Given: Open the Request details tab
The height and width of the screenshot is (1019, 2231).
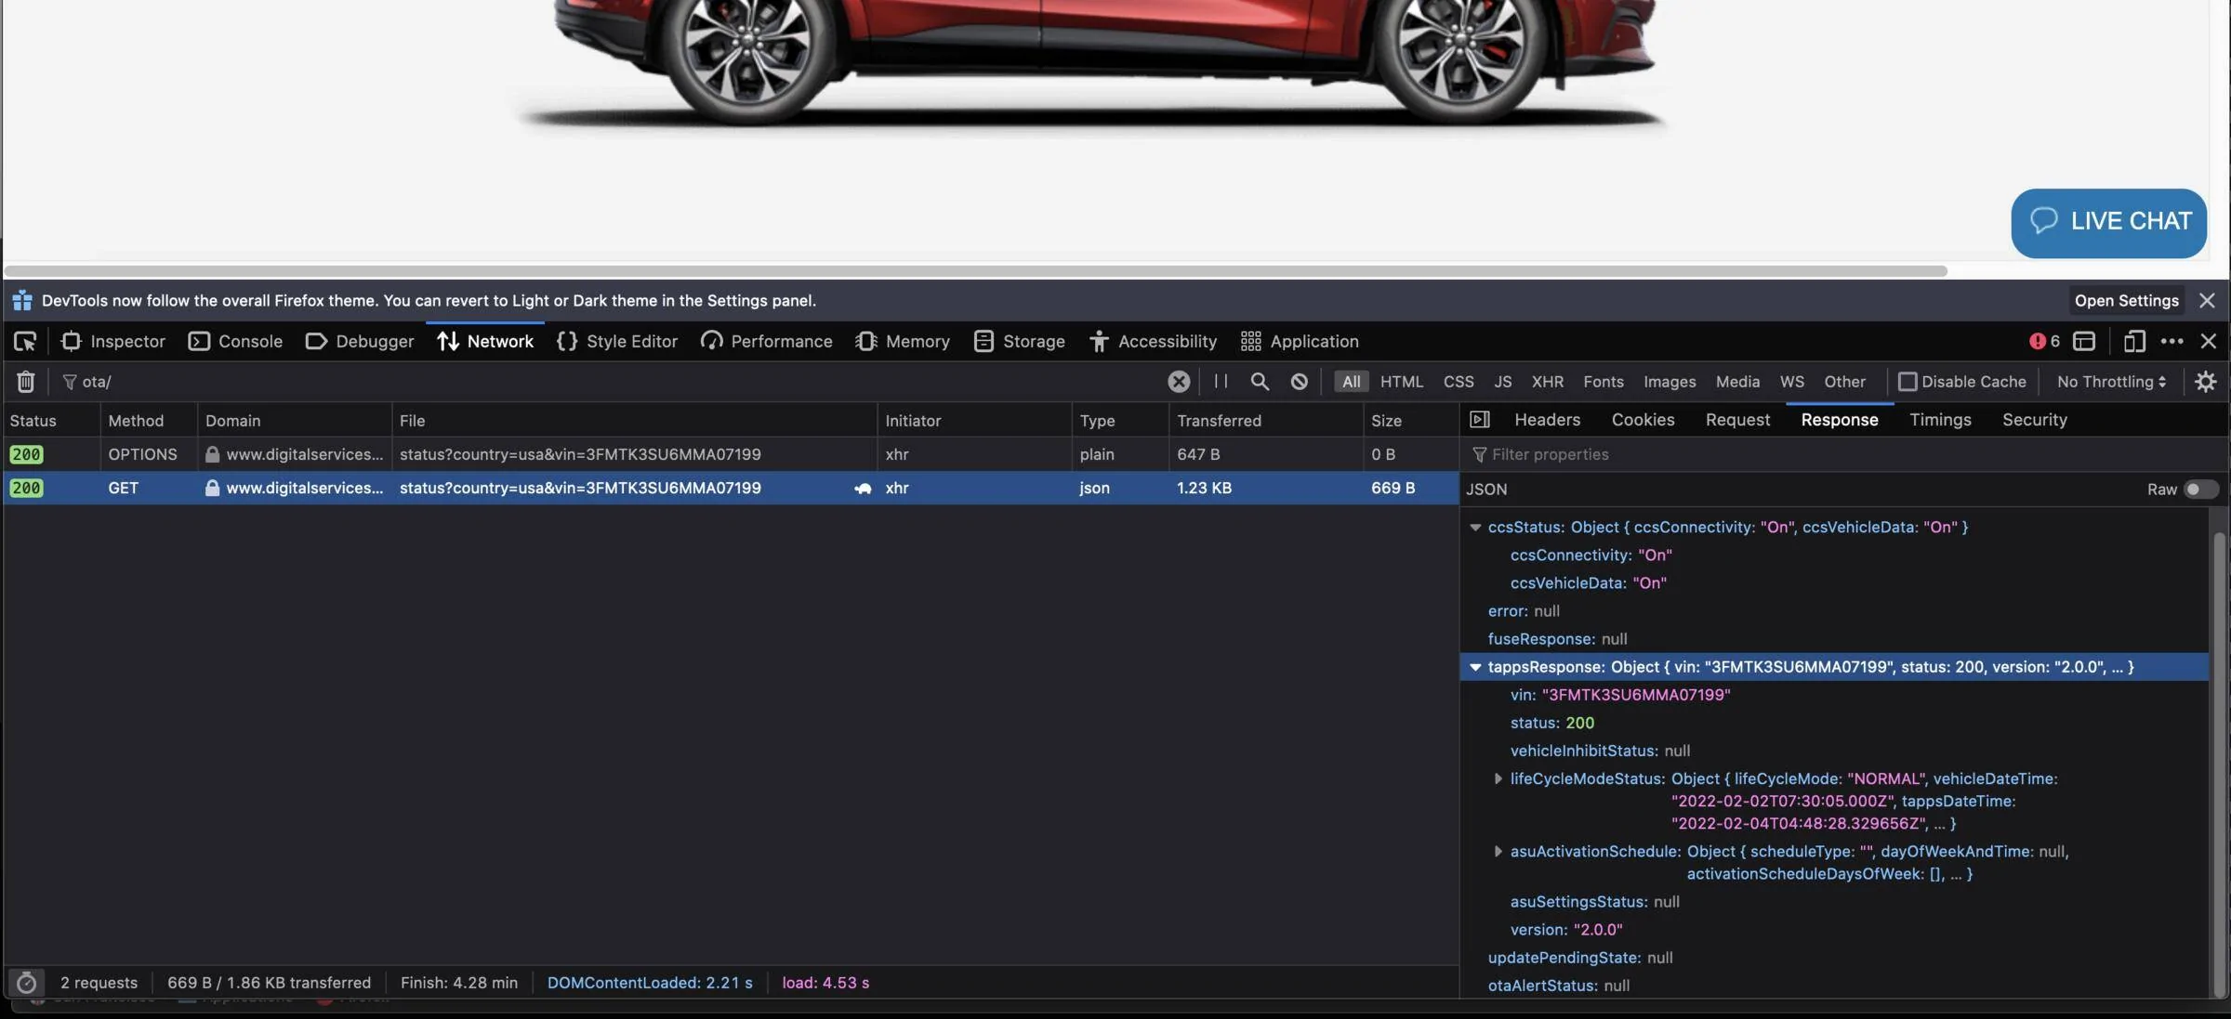Looking at the screenshot, I should pyautogui.click(x=1737, y=420).
